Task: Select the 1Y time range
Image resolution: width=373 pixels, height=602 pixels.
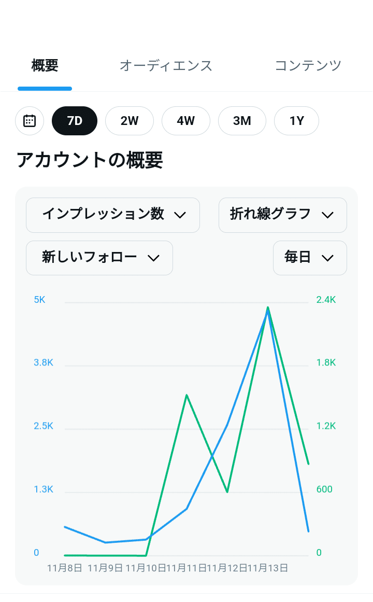Action: [296, 121]
